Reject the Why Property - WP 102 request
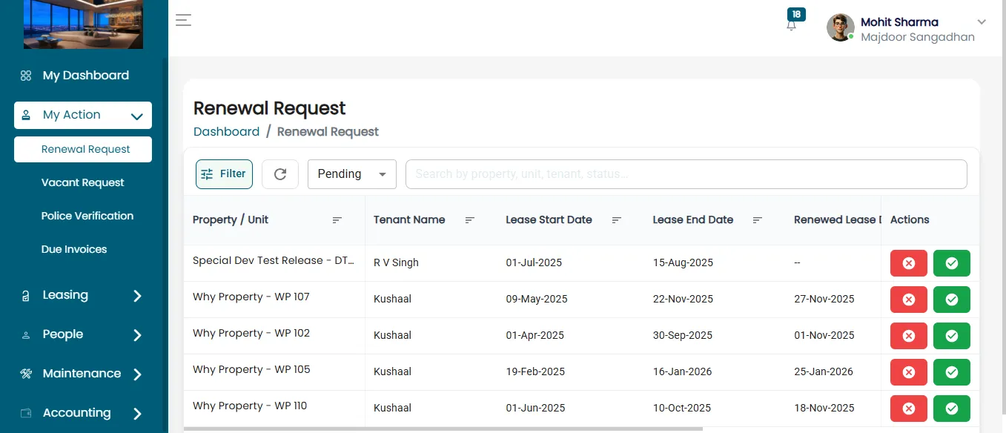 (x=909, y=336)
